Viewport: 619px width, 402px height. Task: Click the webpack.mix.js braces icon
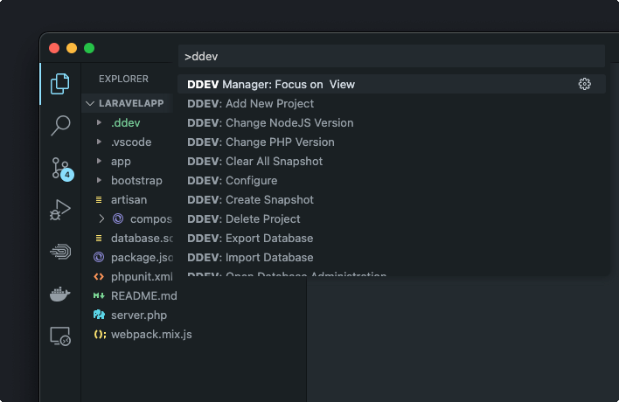(x=100, y=334)
